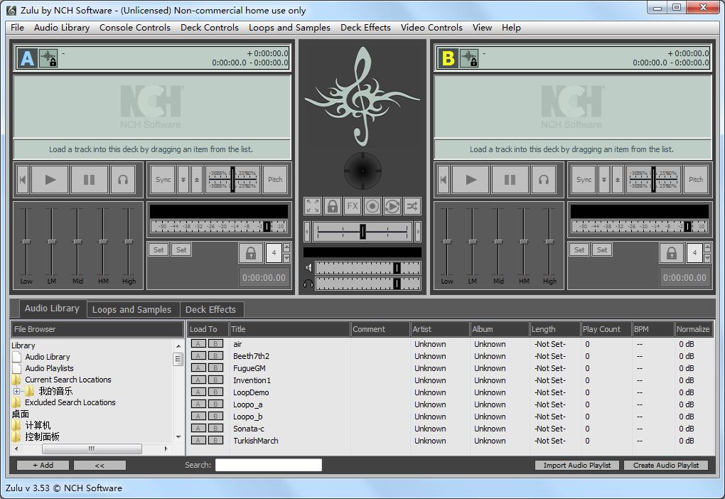725x499 pixels.
Task: Click Import Audio Playlist
Action: [x=577, y=466]
